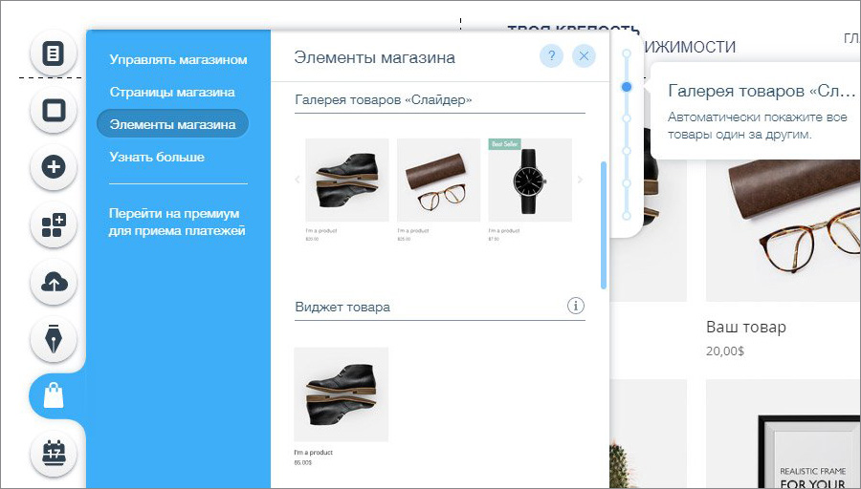Click the third section dot in navigator

pyautogui.click(x=627, y=118)
